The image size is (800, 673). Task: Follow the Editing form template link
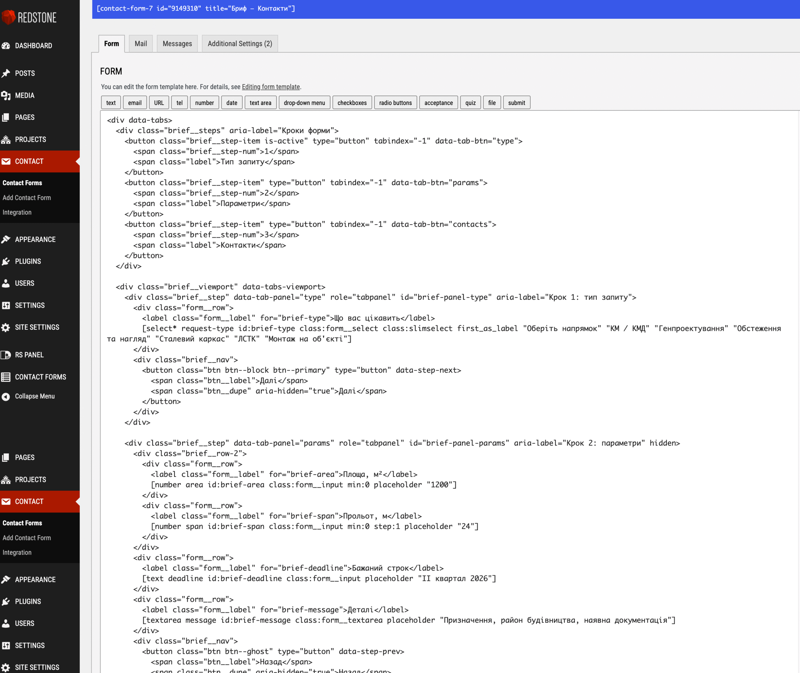[x=271, y=87]
